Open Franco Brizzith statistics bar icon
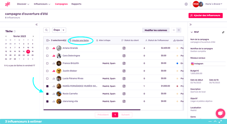227x124 pixels. 54,63
